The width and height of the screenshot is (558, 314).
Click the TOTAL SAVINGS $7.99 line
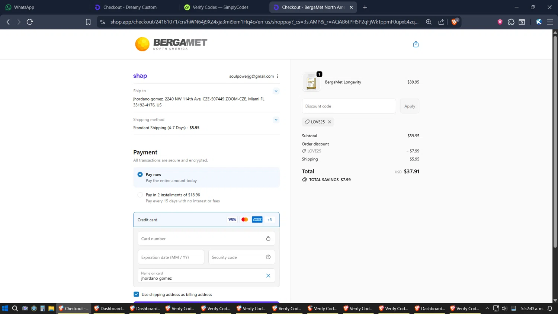(x=326, y=180)
